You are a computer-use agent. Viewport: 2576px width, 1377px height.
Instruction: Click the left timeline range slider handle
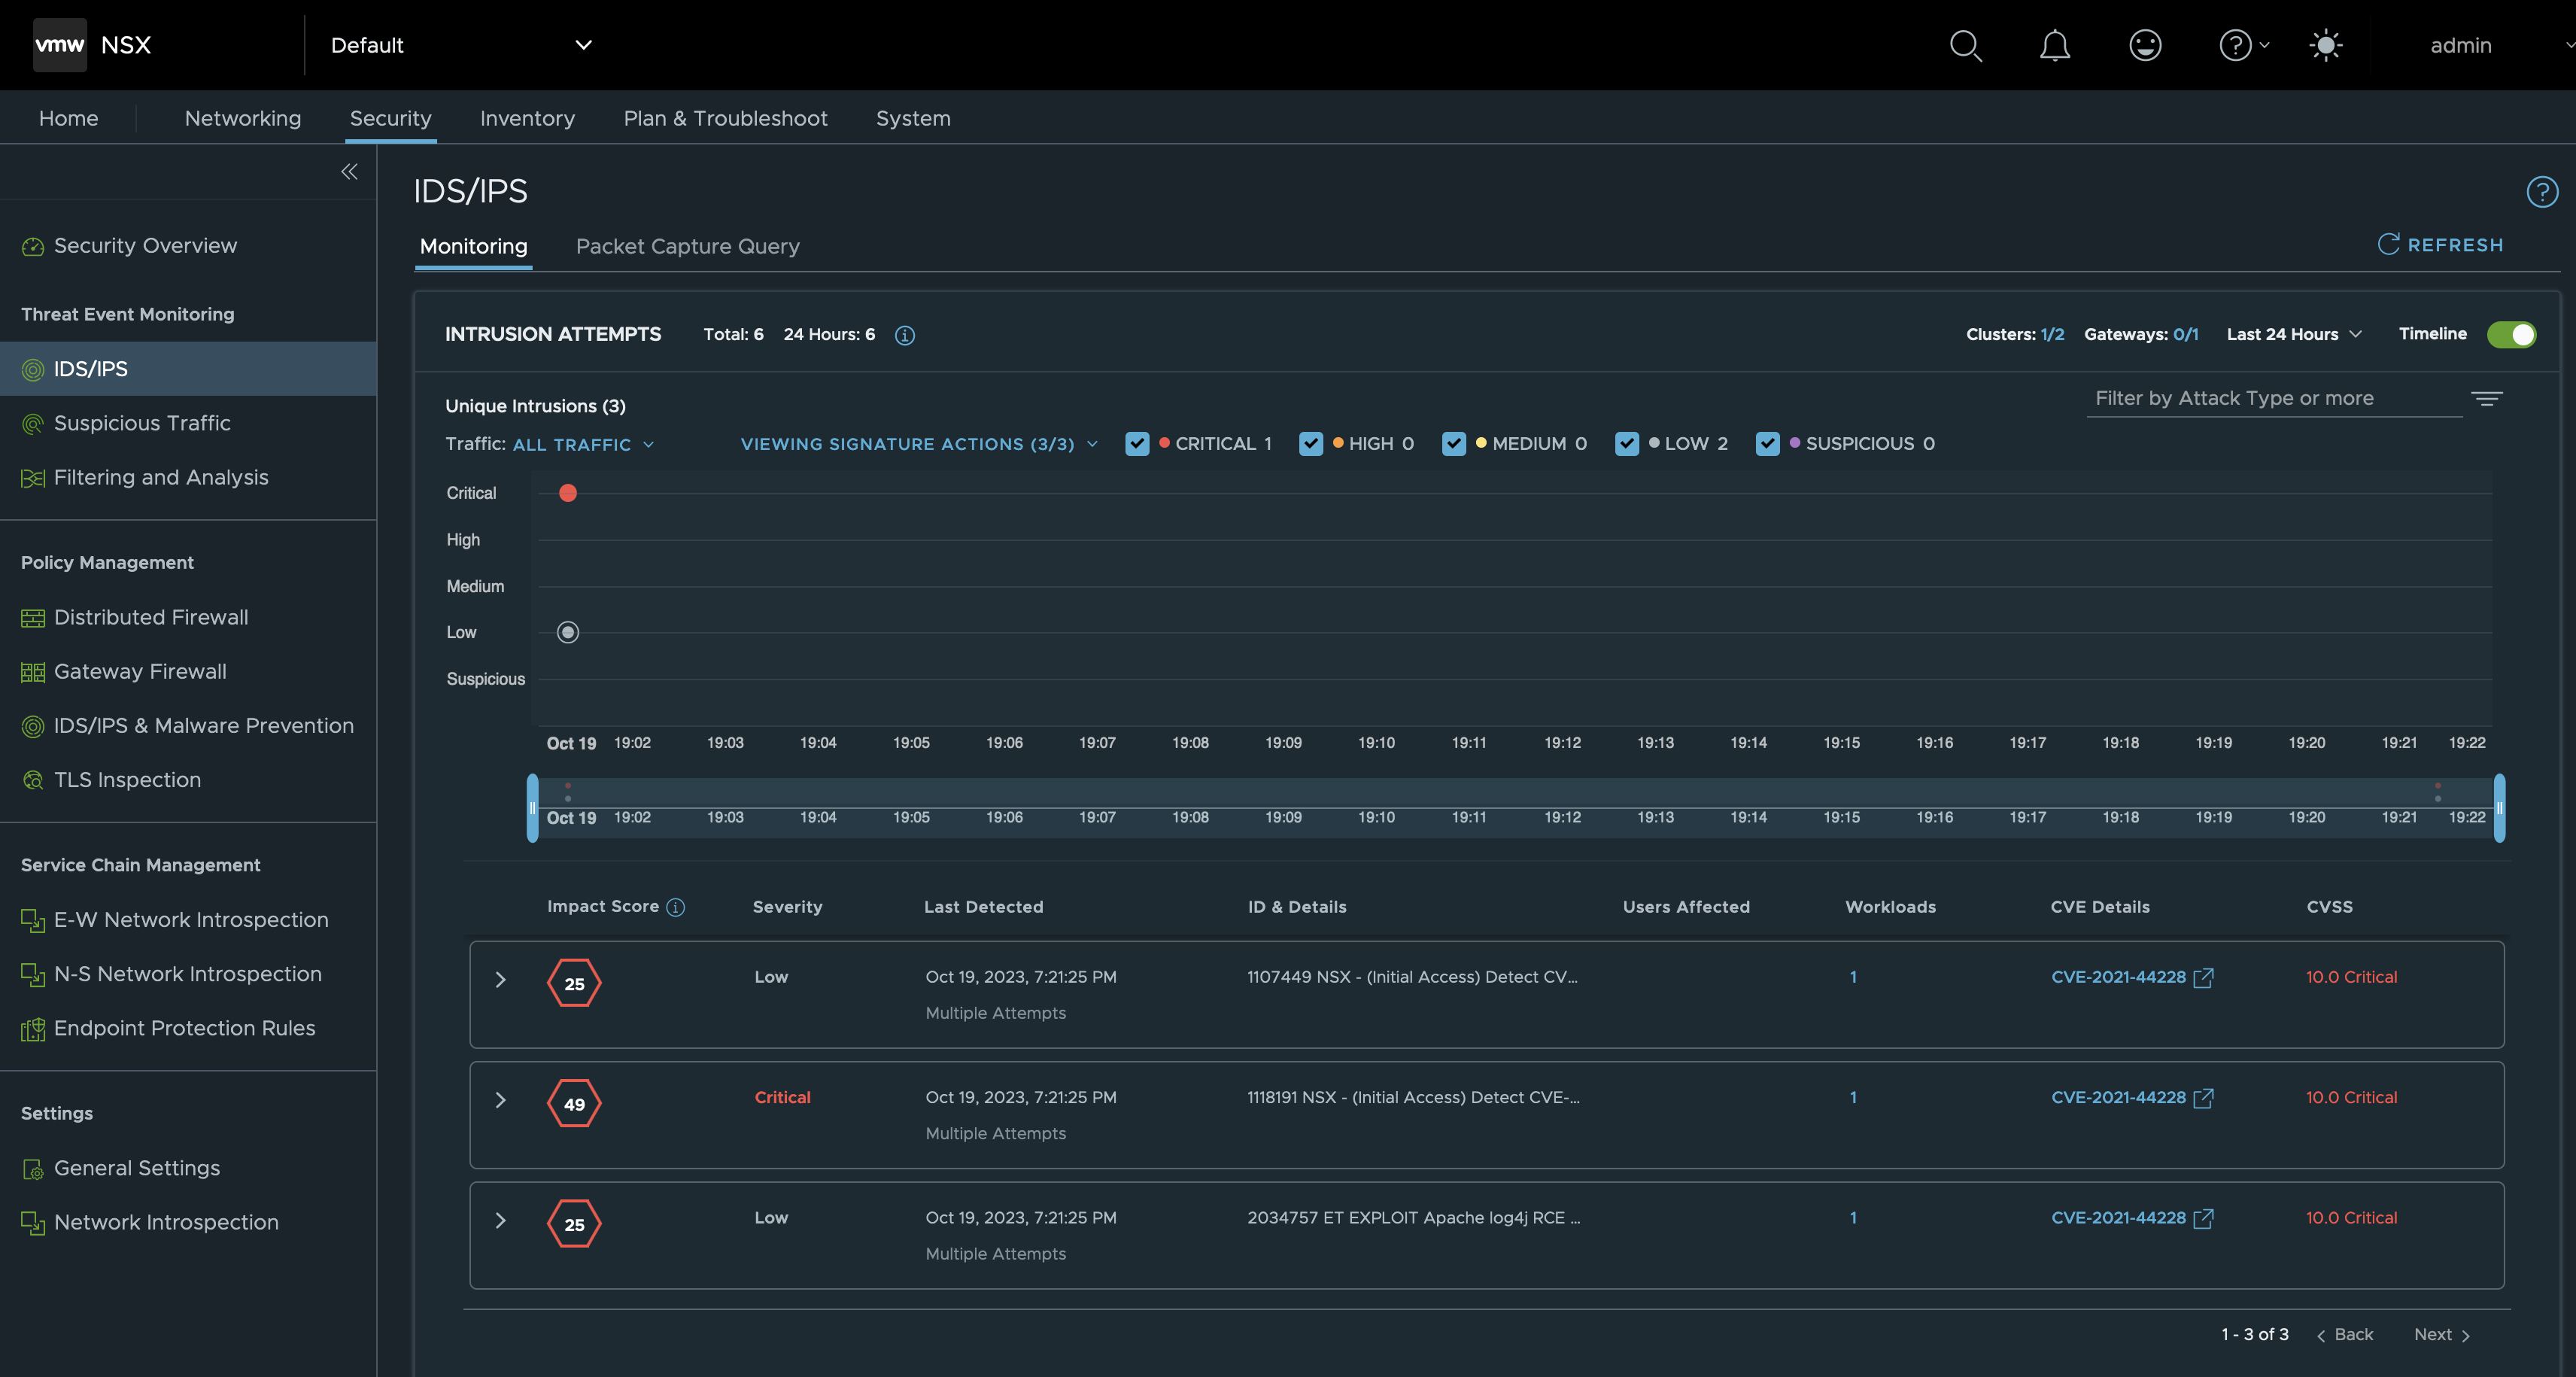tap(532, 808)
